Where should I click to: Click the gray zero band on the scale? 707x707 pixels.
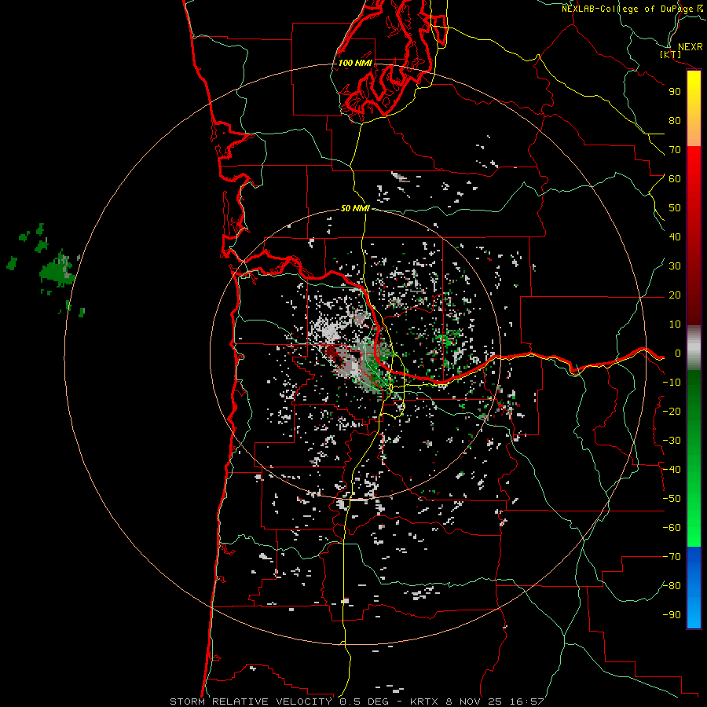pos(694,348)
